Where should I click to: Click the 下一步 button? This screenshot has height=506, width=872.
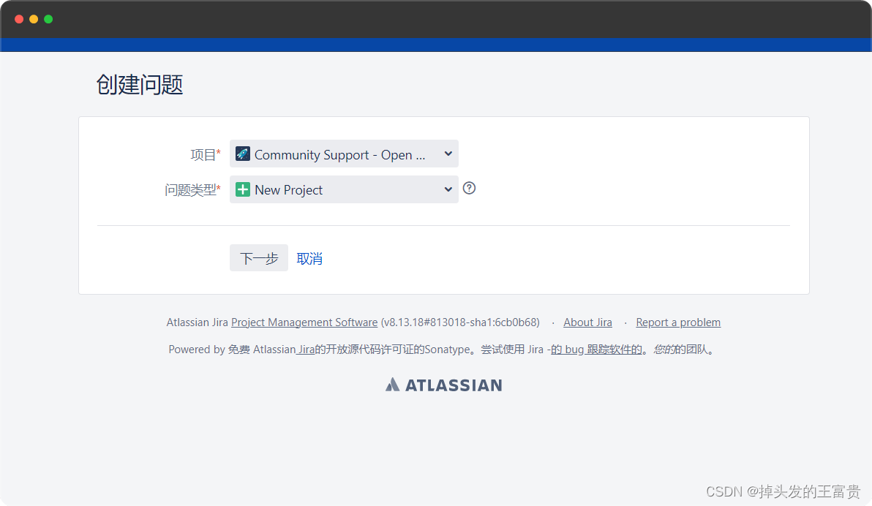point(258,258)
